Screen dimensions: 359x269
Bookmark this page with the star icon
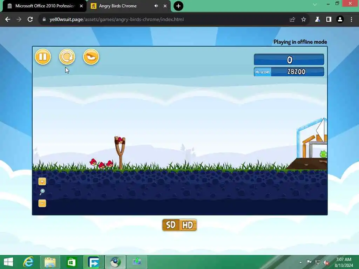pyautogui.click(x=304, y=20)
